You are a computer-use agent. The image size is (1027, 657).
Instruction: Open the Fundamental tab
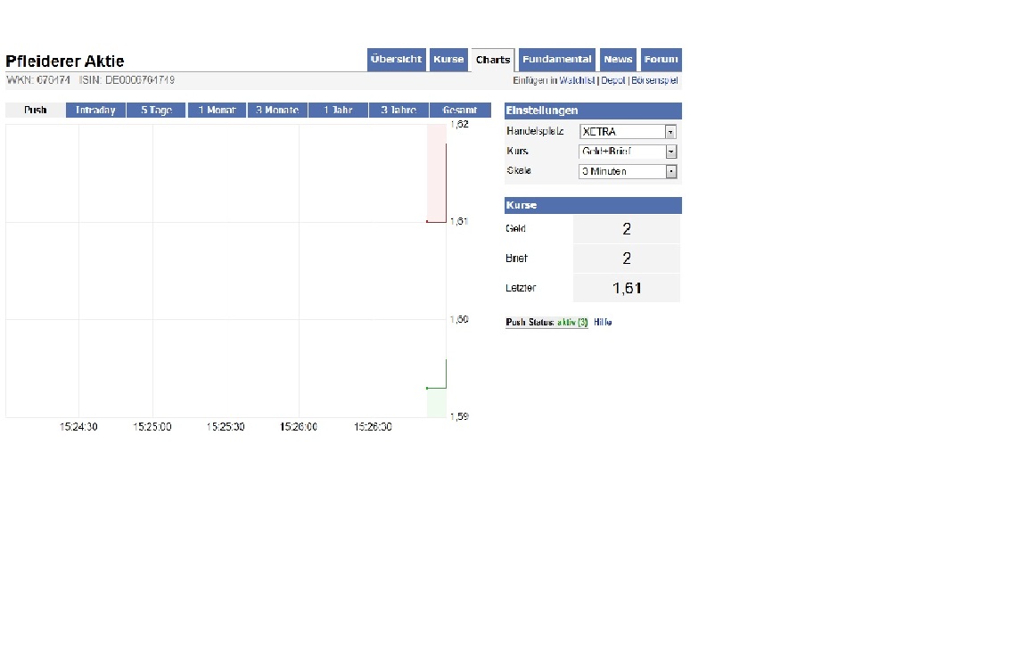556,60
